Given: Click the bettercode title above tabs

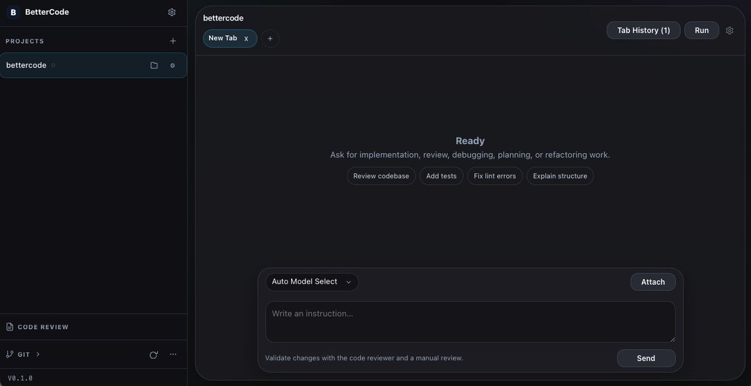Looking at the screenshot, I should coord(223,18).
